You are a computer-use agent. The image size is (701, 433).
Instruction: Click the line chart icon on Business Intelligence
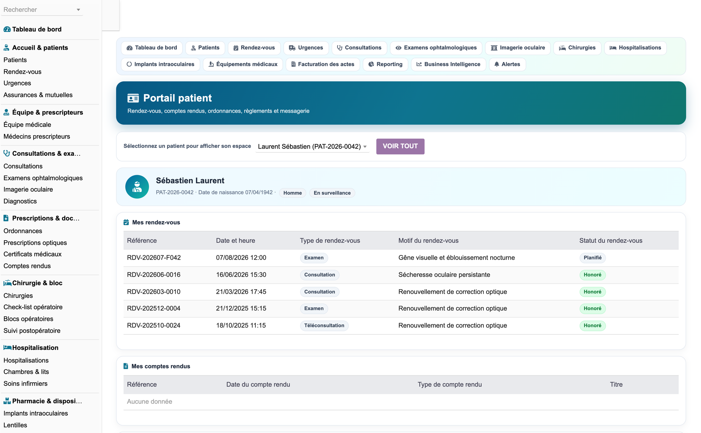[x=419, y=64]
